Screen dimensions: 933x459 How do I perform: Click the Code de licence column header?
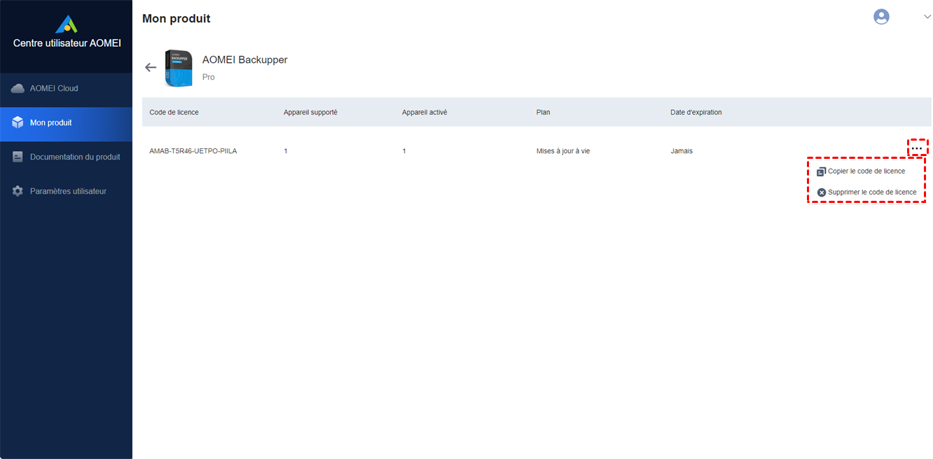(174, 113)
